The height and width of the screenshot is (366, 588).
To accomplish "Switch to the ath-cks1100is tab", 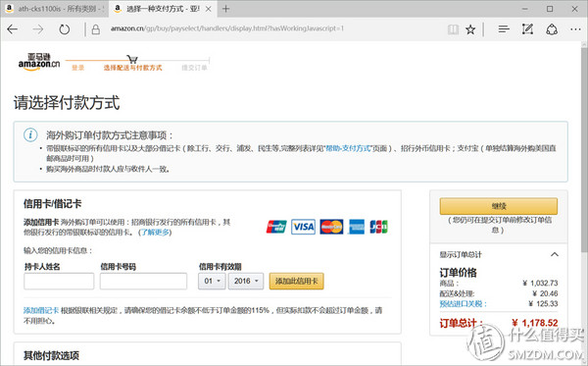I will [55, 9].
